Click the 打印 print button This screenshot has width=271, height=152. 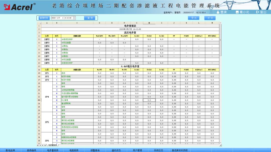(210, 18)
